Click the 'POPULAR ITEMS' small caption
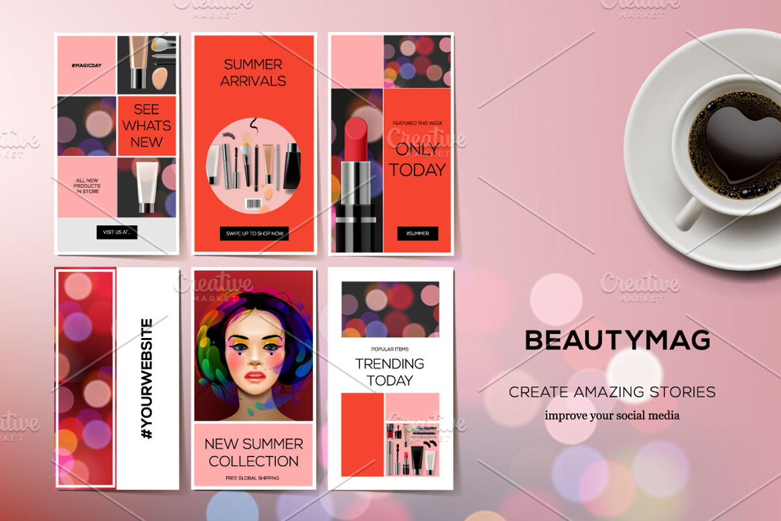 [390, 349]
